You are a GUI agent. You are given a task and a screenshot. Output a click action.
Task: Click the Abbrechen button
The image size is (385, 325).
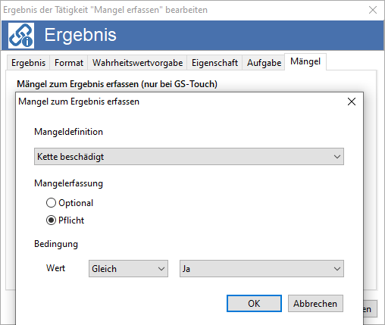point(315,303)
